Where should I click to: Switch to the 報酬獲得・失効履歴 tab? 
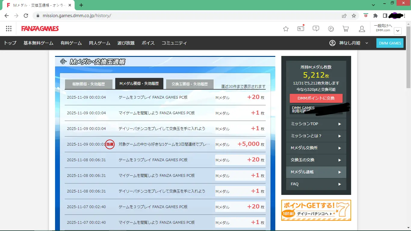coord(89,84)
